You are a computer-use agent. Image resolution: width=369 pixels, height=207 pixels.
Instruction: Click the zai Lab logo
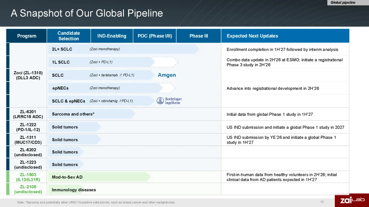[x=352, y=200]
